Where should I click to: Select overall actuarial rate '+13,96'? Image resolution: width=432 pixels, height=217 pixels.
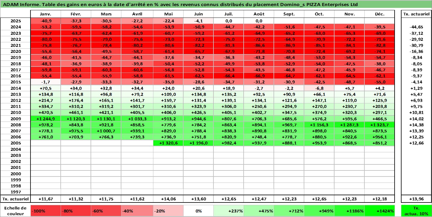[x=416, y=199]
